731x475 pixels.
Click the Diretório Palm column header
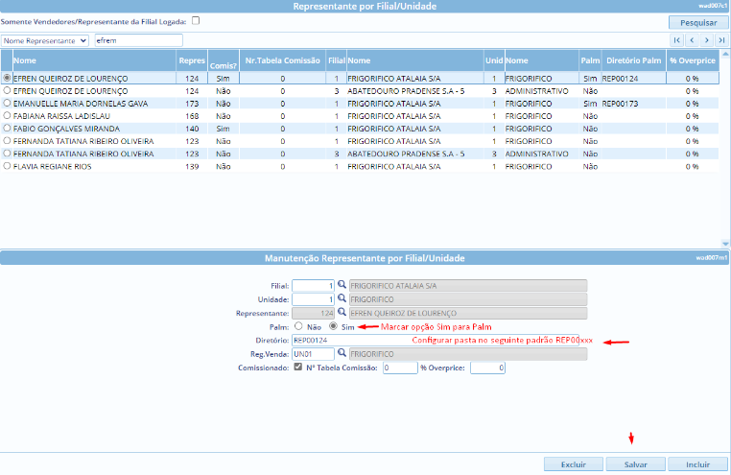(x=633, y=60)
